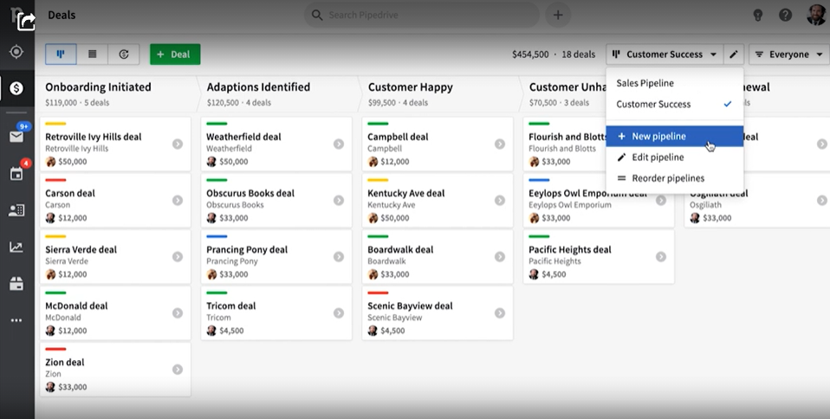The height and width of the screenshot is (419, 830).
Task: Click Tricom organization name
Action: 218,318
